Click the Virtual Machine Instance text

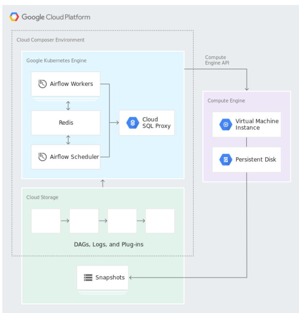point(257,125)
